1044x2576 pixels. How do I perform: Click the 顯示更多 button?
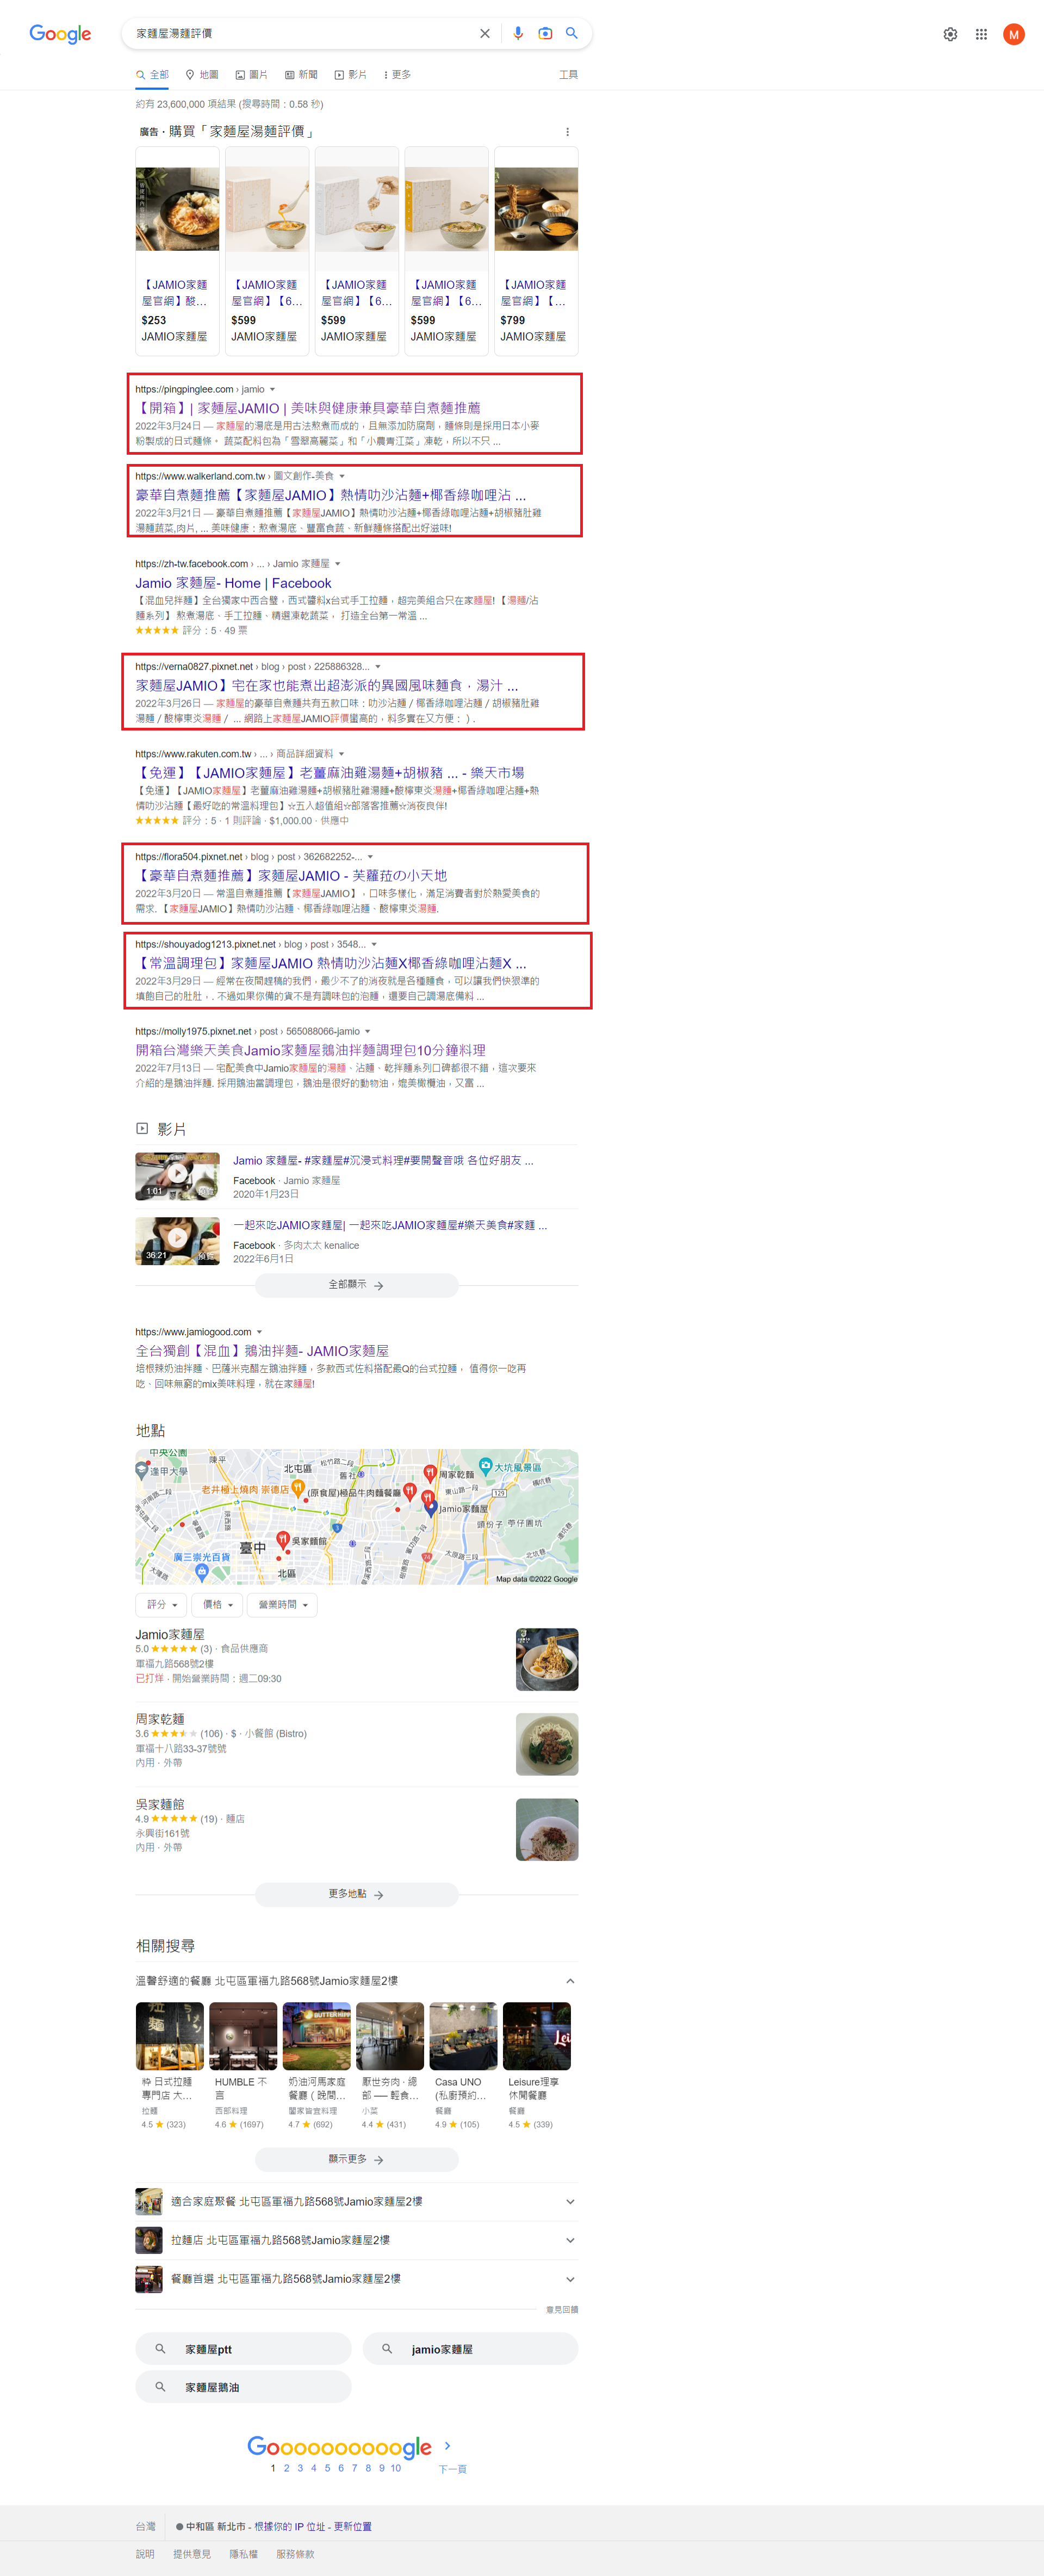tap(357, 2159)
